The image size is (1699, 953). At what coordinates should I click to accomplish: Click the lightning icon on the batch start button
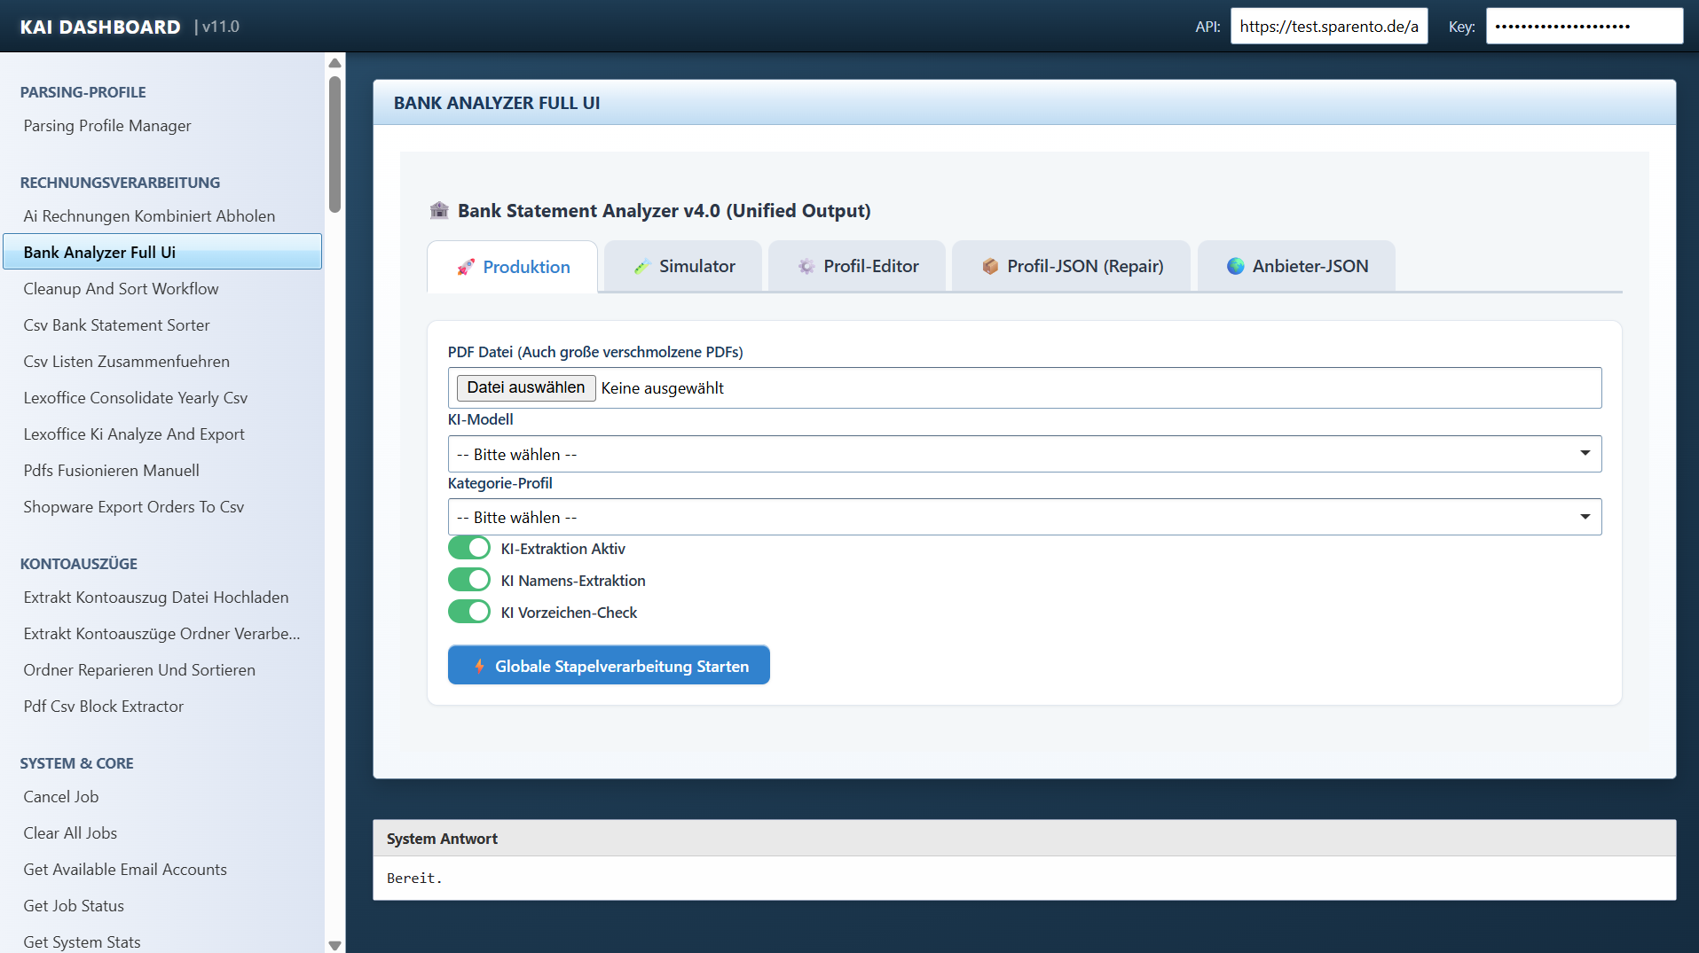point(478,665)
